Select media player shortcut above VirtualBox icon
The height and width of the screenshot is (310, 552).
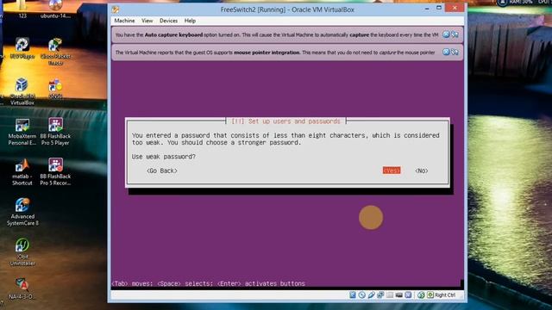[22, 48]
